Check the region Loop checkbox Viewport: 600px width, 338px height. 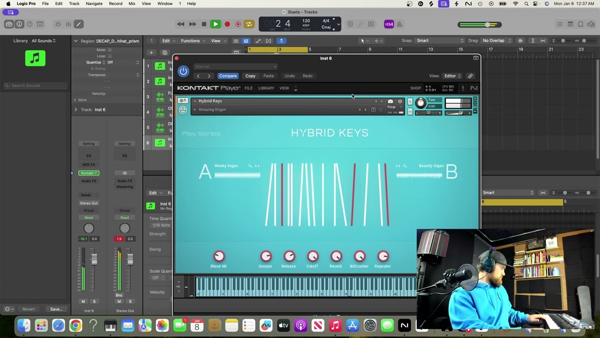tap(110, 56)
